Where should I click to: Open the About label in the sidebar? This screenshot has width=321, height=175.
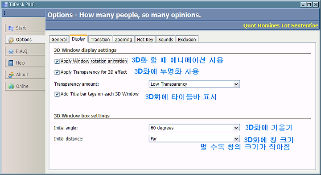(x=22, y=75)
